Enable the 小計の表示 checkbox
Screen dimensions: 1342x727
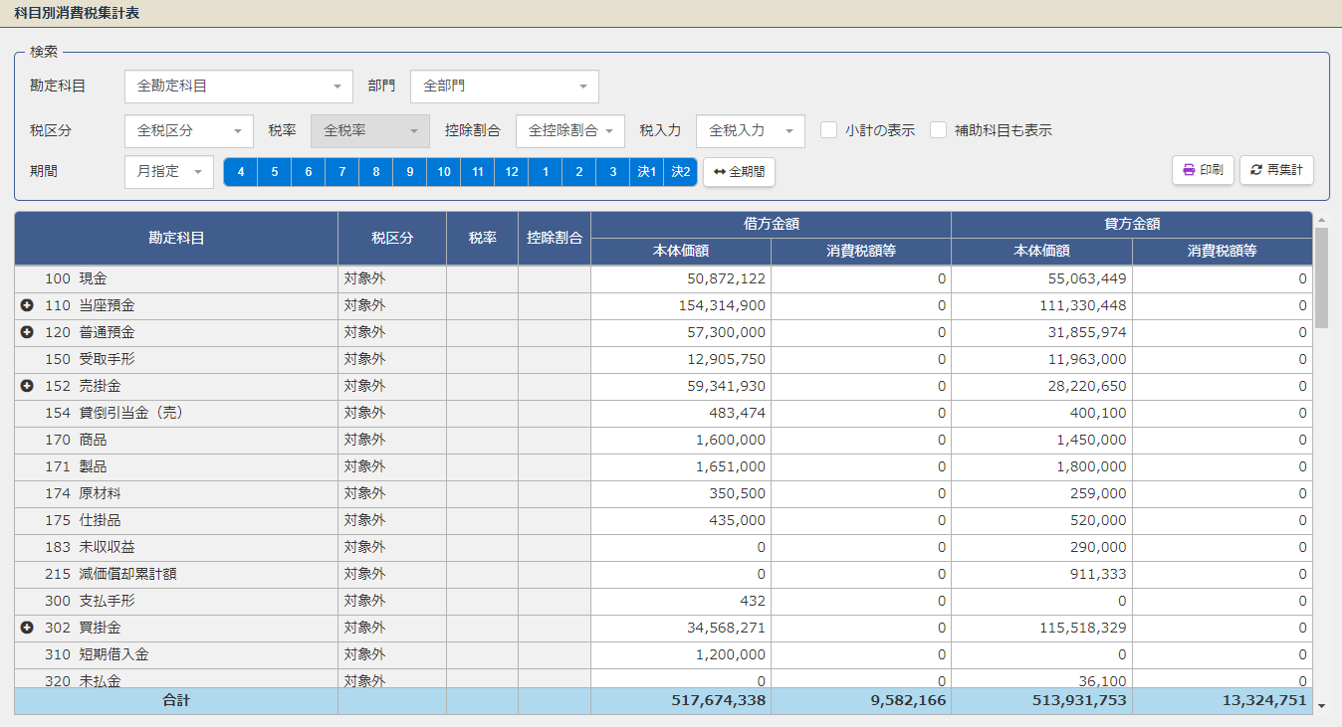pyautogui.click(x=828, y=130)
